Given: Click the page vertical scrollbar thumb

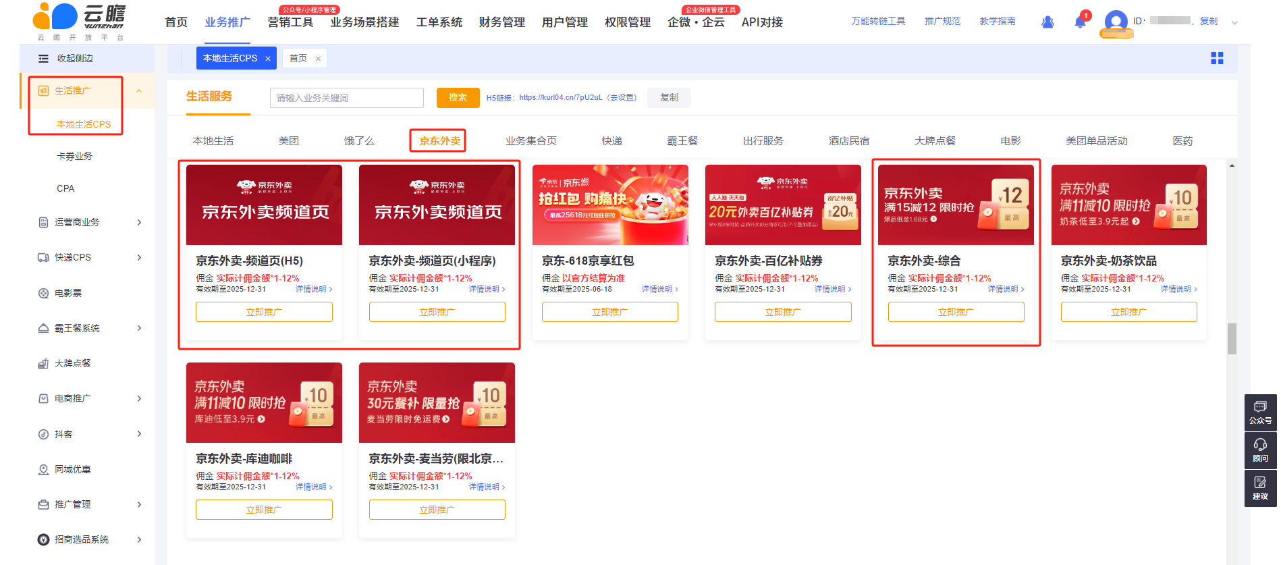Looking at the screenshot, I should point(1232,339).
